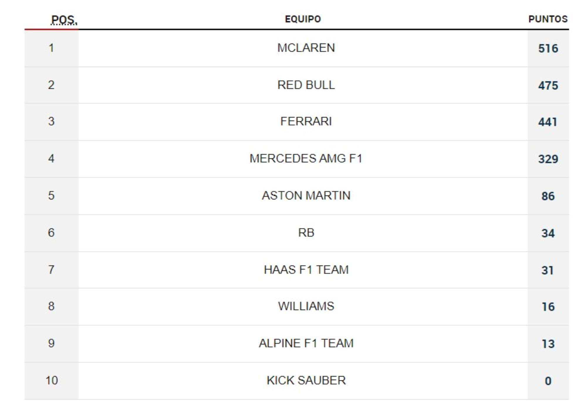Click the RB team name
This screenshot has height=404, width=581.
tap(306, 232)
